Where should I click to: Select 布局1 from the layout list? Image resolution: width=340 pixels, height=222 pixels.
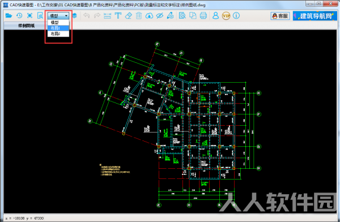58,28
